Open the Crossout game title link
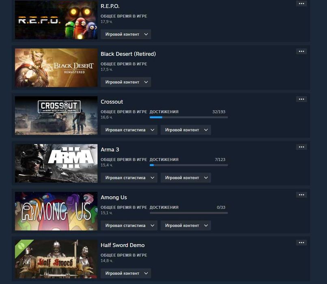327x284 pixels. pyautogui.click(x=112, y=102)
